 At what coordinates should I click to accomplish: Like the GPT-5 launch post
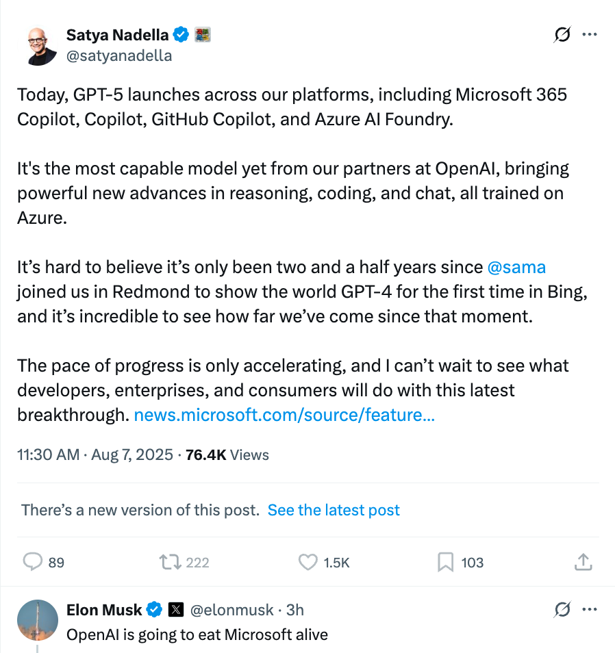(x=308, y=562)
